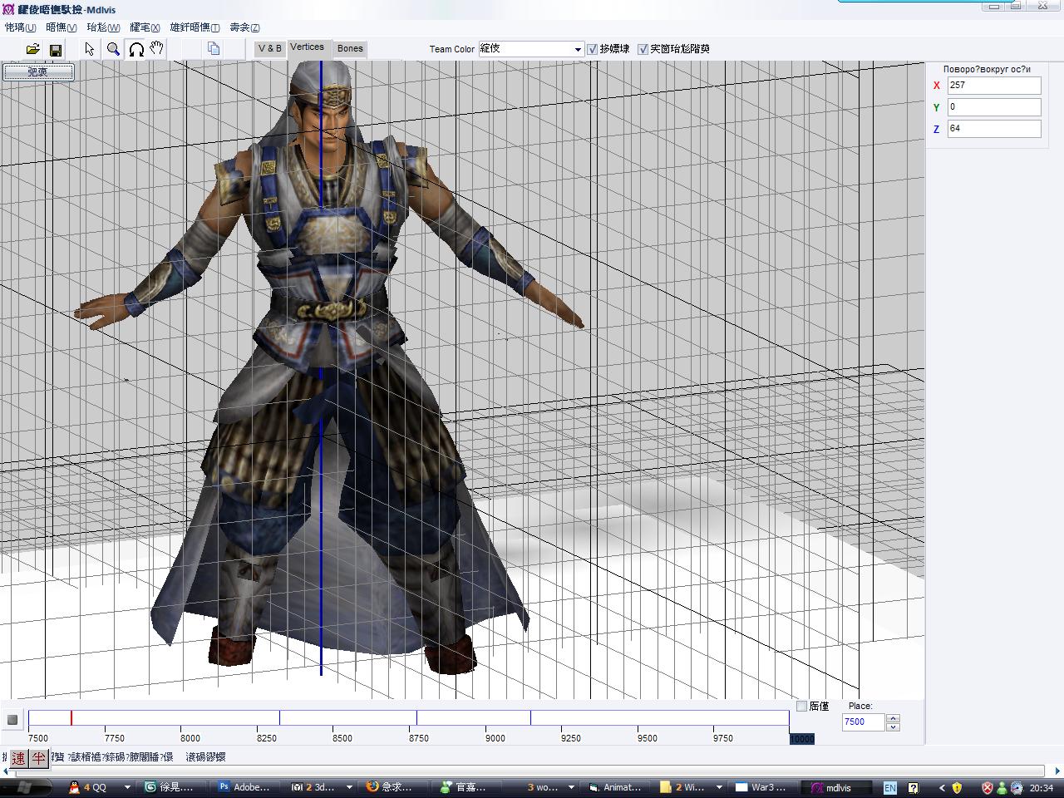Click the Mdlvis title bar app icon
1064x798 pixels.
point(8,10)
